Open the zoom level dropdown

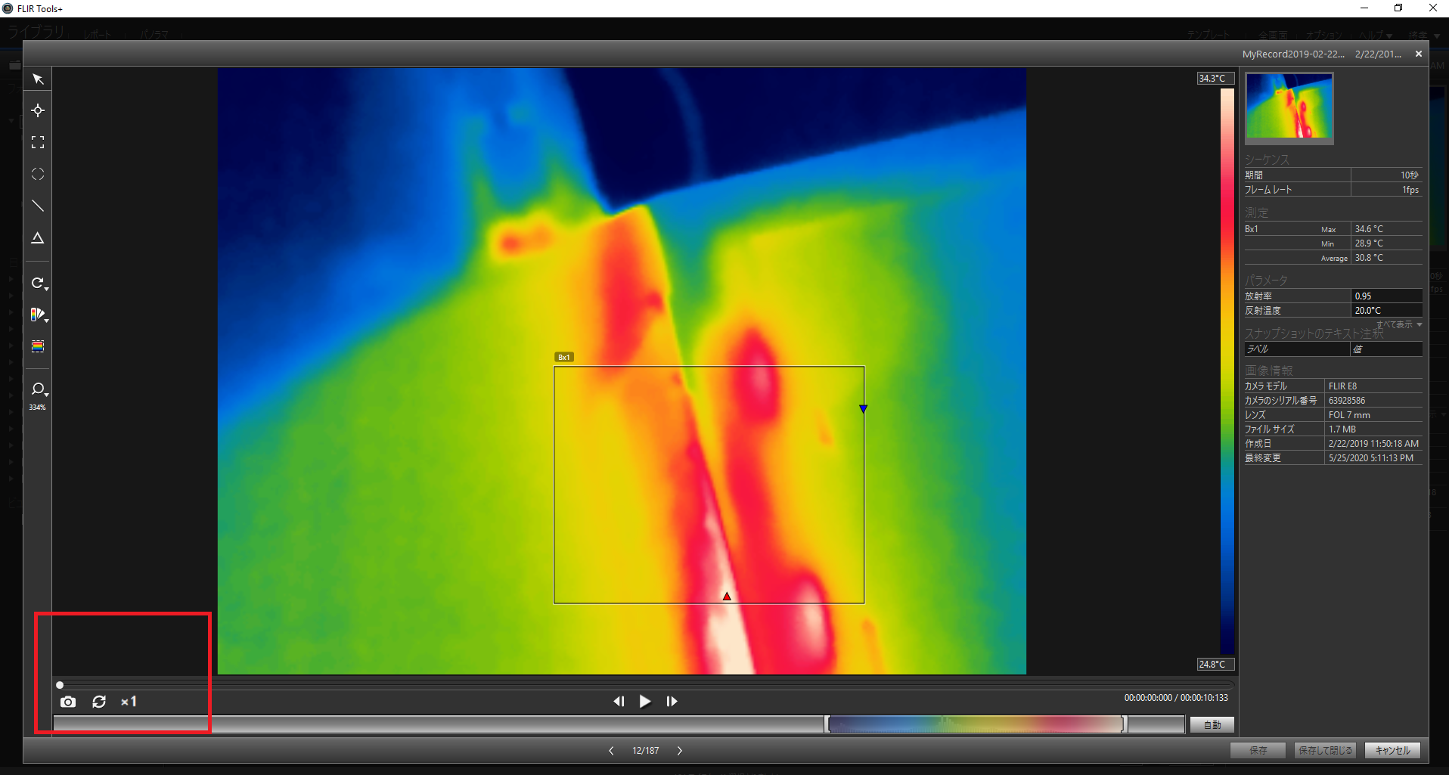point(46,395)
